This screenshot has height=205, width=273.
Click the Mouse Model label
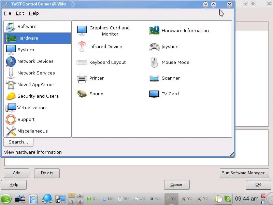click(176, 63)
